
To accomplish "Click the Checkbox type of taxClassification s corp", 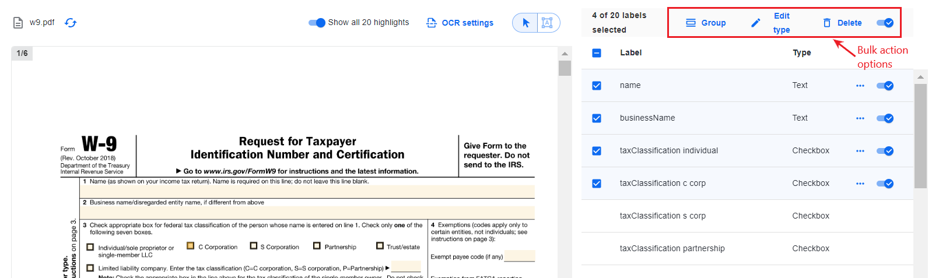I will pos(811,216).
